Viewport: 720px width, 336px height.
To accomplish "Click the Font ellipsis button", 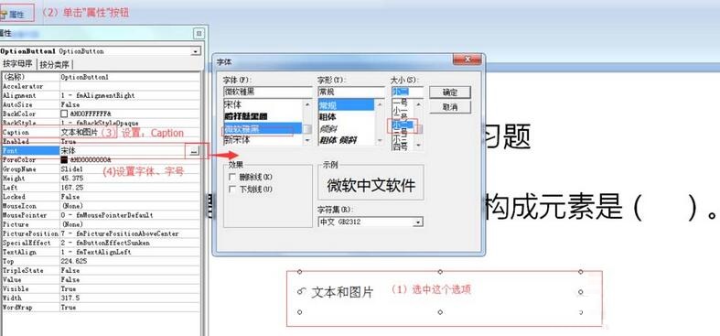I will [194, 151].
